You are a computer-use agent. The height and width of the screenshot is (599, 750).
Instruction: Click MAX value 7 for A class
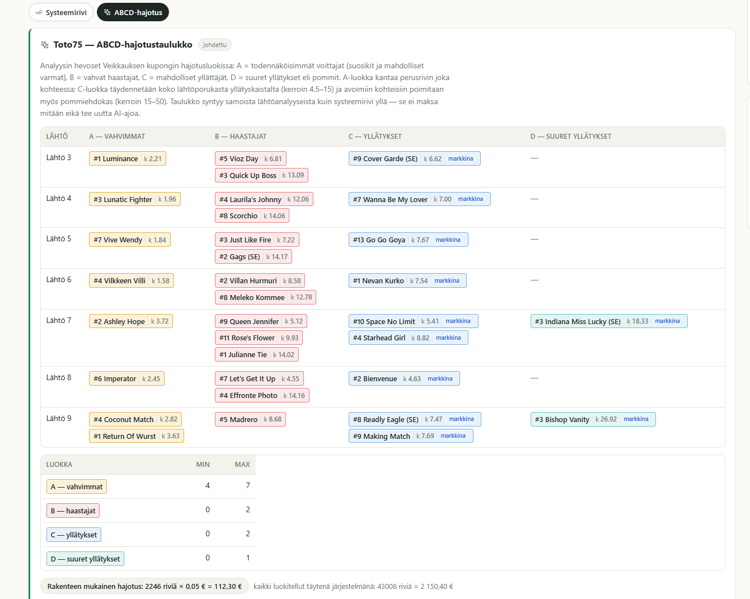coord(248,485)
